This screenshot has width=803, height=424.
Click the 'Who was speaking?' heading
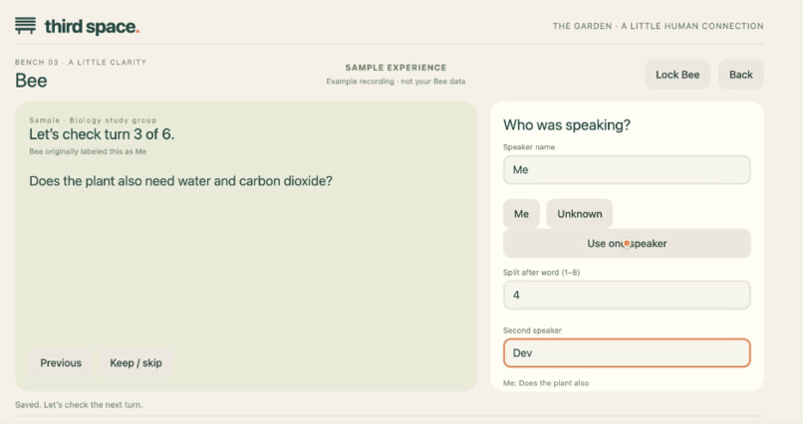tap(567, 124)
